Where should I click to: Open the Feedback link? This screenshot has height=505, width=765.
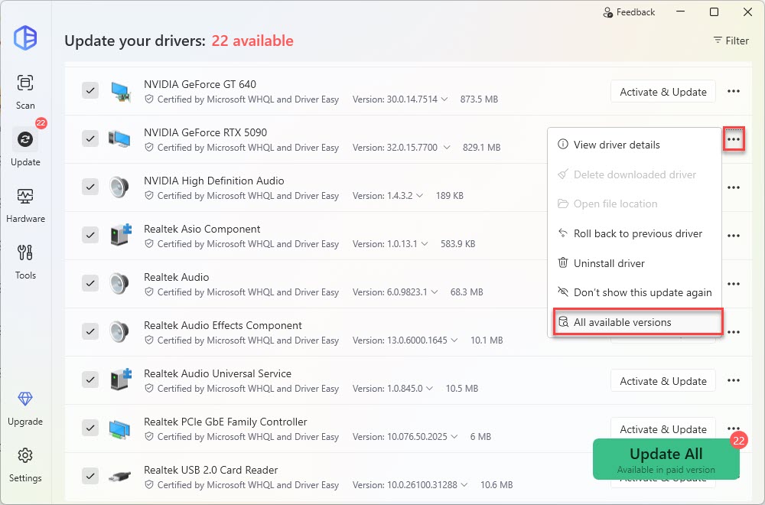tap(629, 12)
